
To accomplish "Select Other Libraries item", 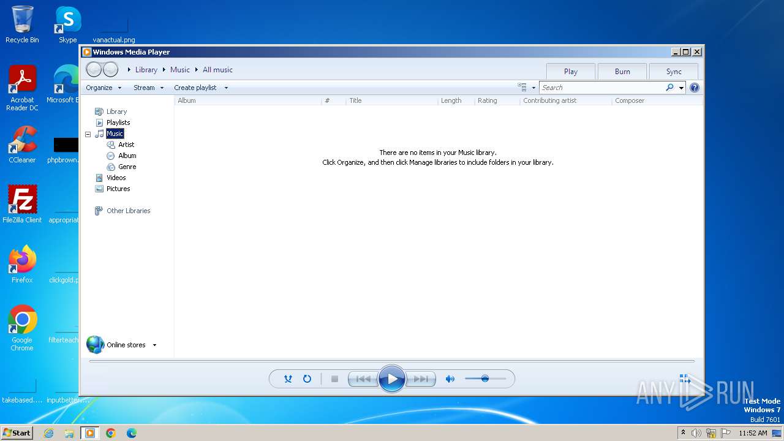I will click(128, 211).
